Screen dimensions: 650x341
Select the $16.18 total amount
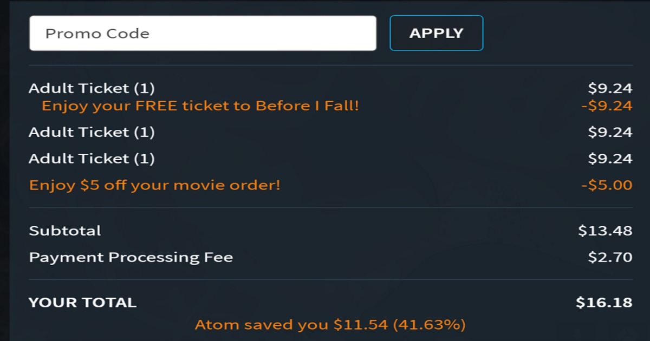[x=604, y=303]
